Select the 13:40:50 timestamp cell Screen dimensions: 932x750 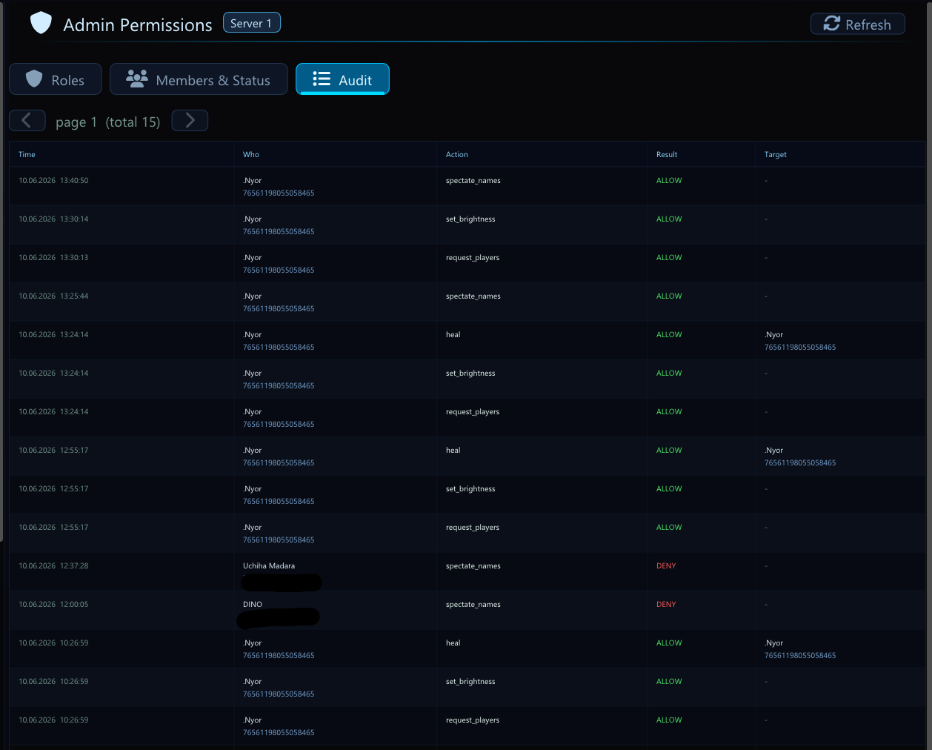tap(53, 180)
